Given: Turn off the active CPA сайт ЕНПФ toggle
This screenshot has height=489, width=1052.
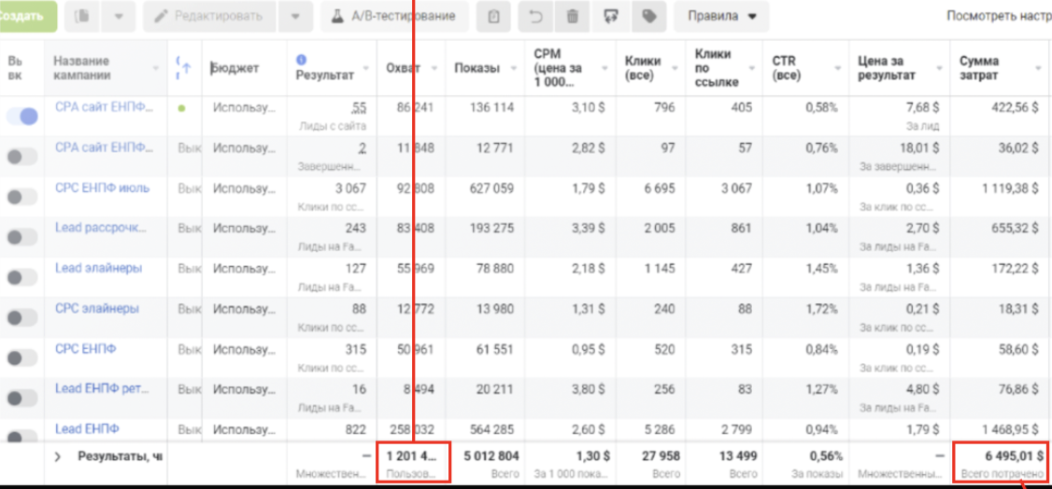Looking at the screenshot, I should (x=22, y=117).
